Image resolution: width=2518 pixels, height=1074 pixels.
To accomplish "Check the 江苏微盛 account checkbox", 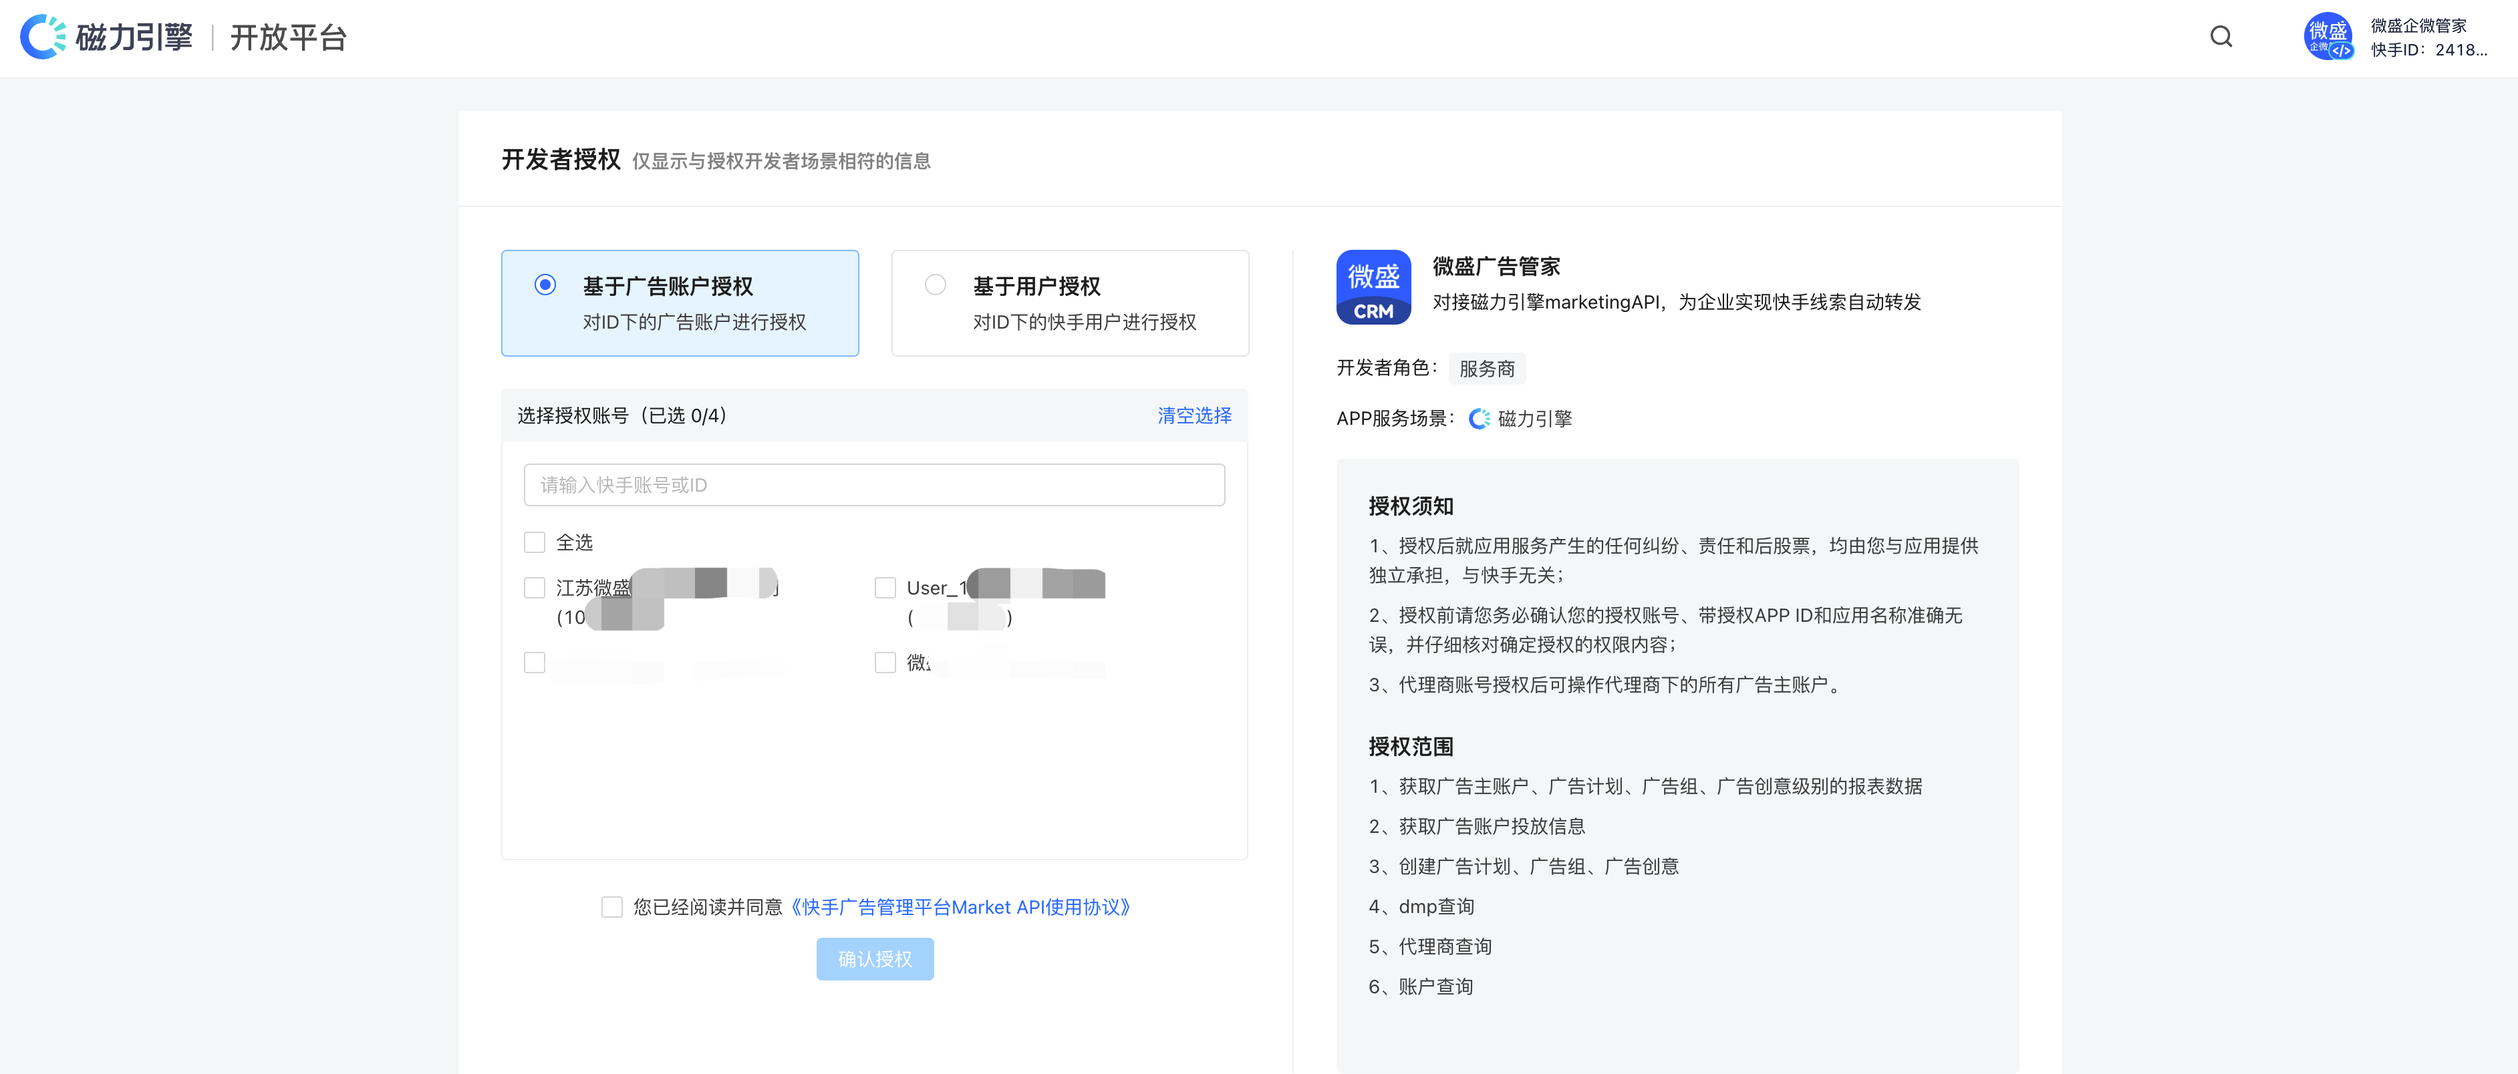I will point(534,587).
